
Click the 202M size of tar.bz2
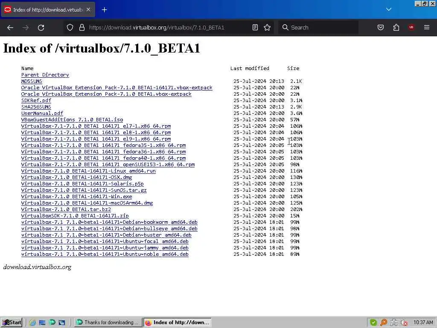296,209
